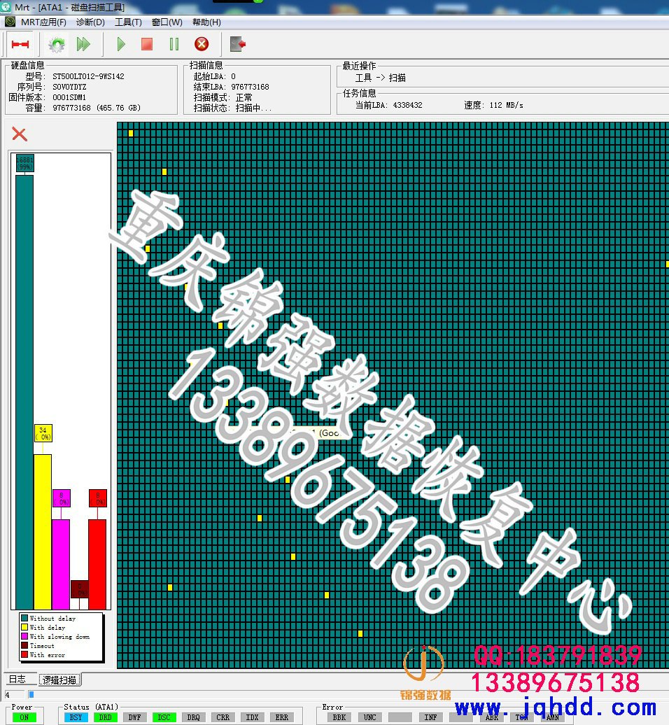669x725 pixels.
Task: Click the DRQ status indicator
Action: coord(193,717)
